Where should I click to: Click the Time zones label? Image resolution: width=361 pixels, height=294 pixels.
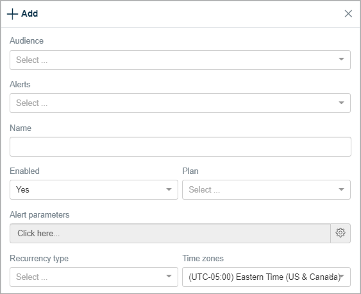click(x=203, y=258)
